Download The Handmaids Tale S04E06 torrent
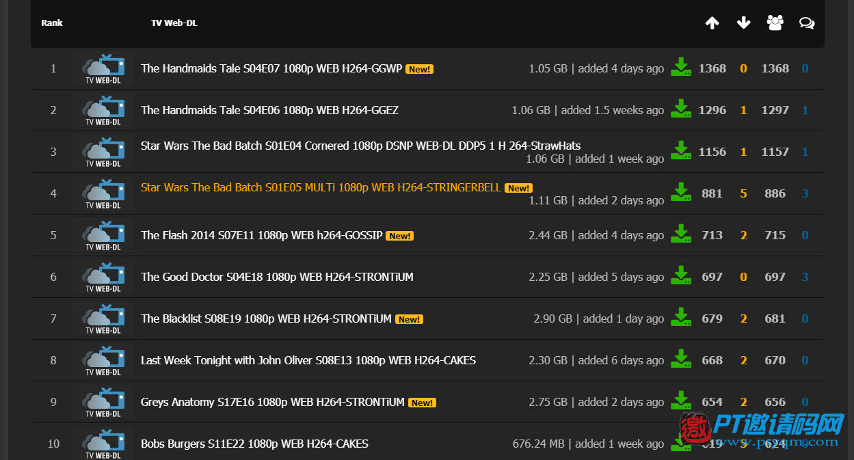 pyautogui.click(x=680, y=109)
